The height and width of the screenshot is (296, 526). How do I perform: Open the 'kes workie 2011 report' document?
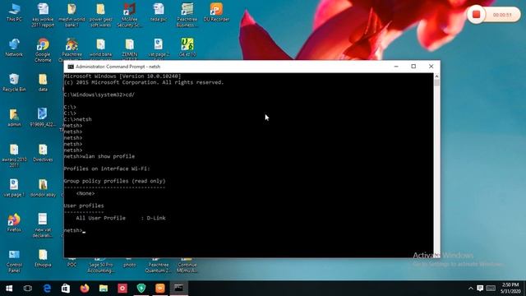pos(43,15)
